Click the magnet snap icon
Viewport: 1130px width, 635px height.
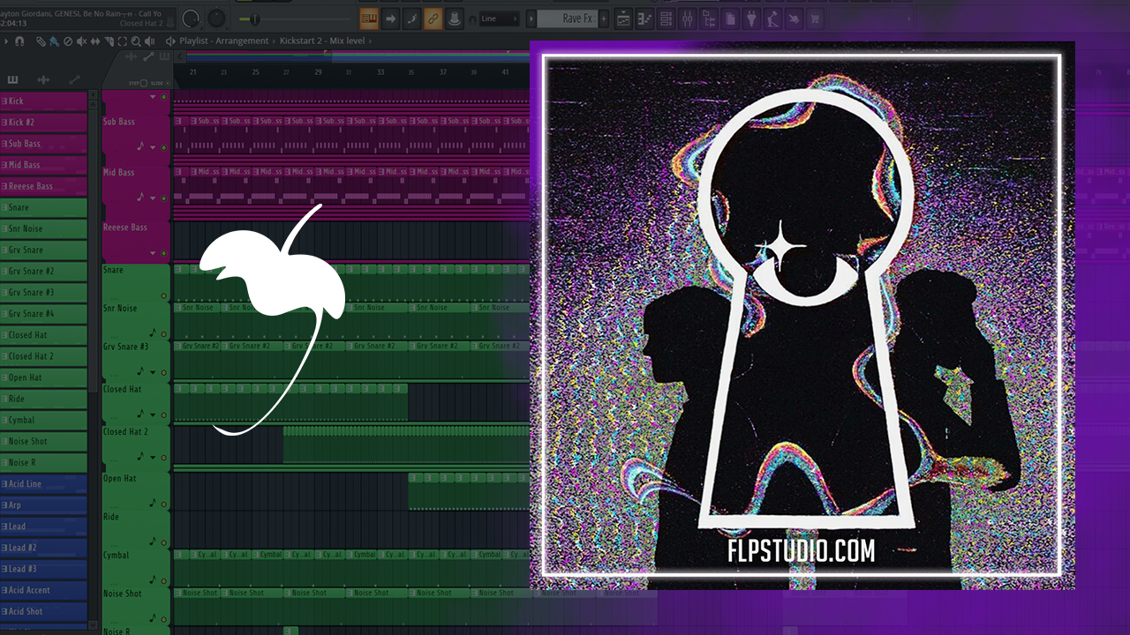19,41
